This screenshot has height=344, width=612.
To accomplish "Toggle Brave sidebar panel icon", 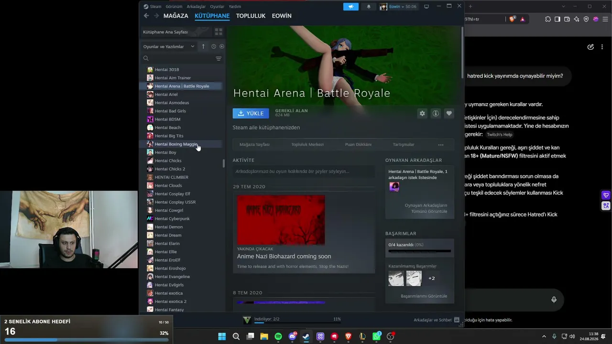I will [x=557, y=19].
